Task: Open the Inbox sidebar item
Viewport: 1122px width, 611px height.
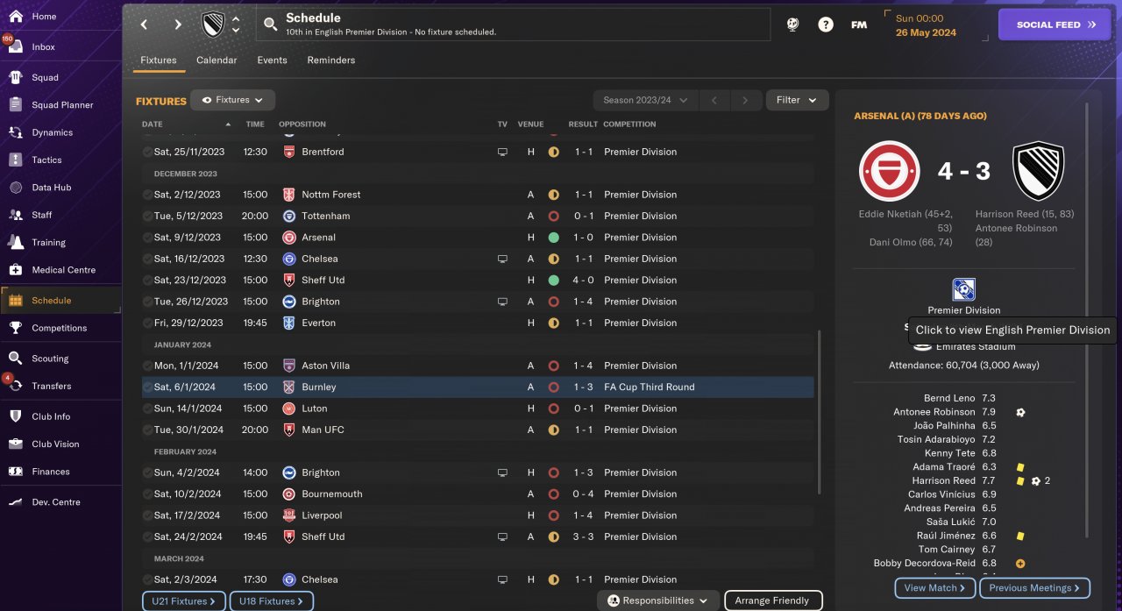Action: (43, 47)
